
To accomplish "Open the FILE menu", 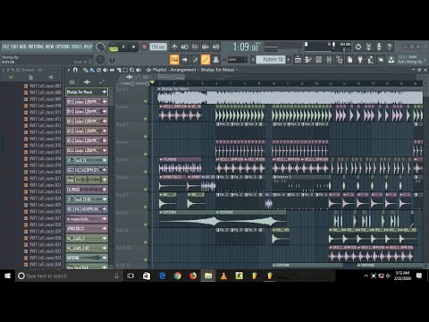I will [6, 47].
